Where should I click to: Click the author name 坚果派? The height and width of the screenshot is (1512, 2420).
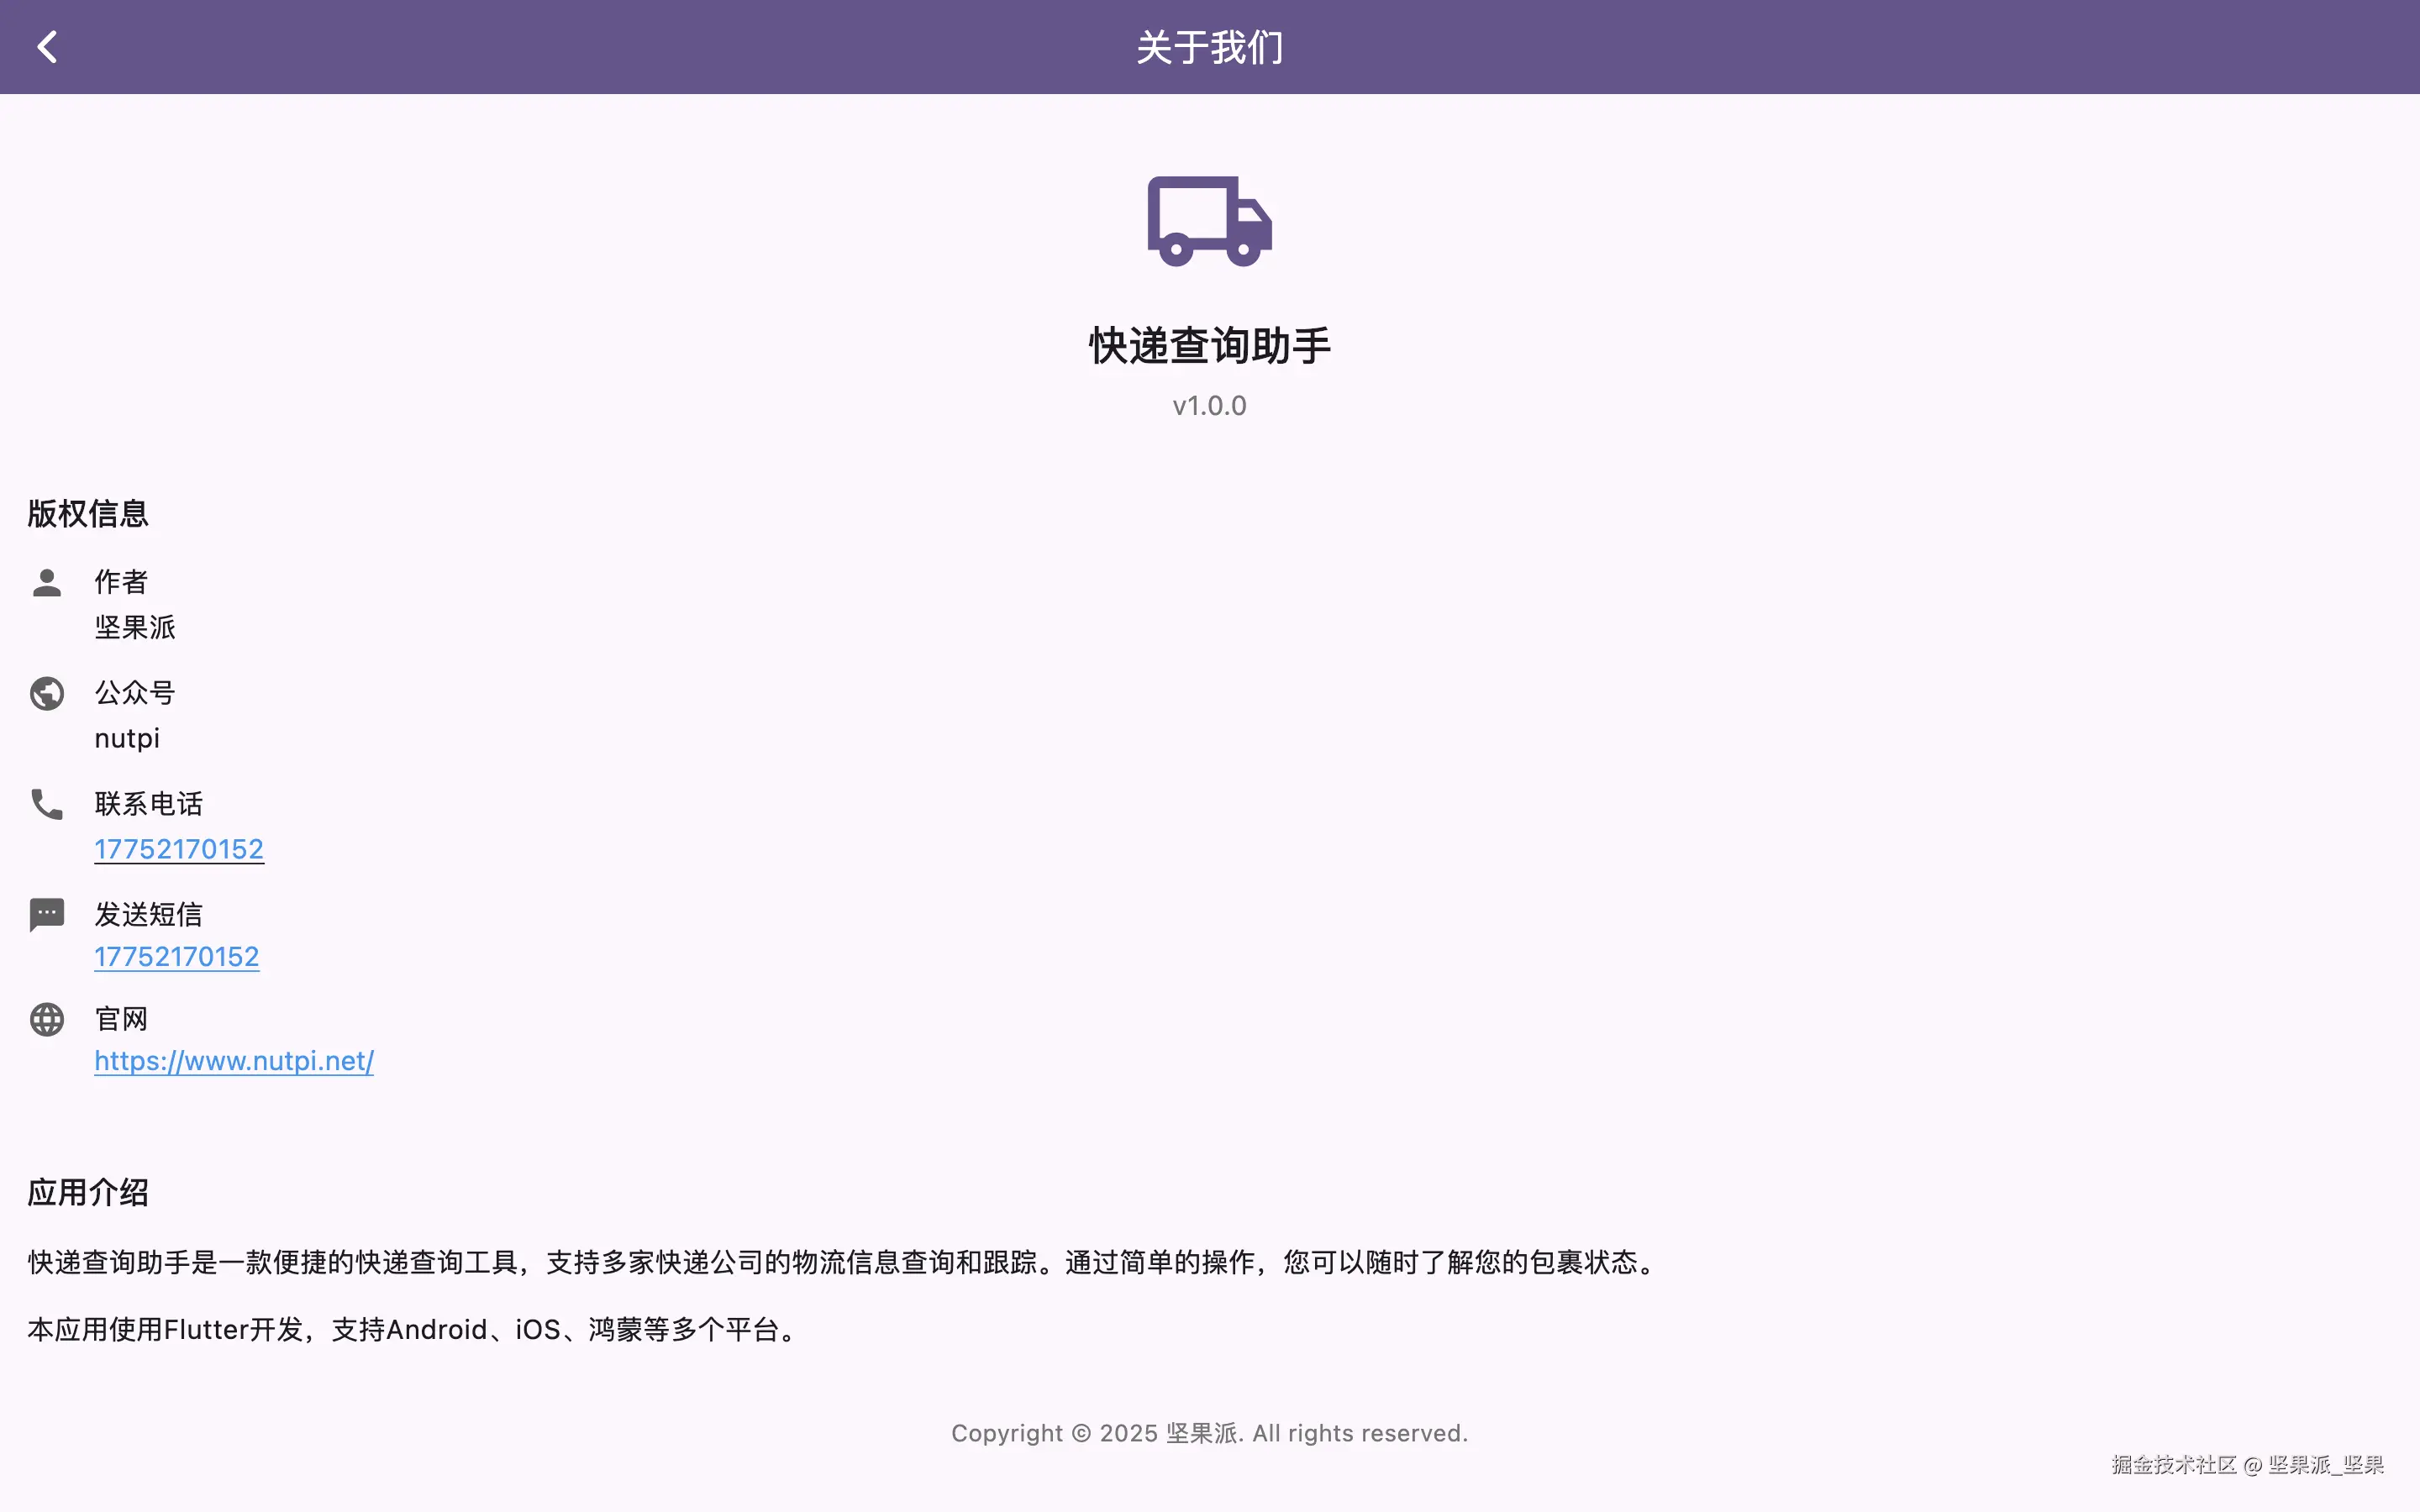pos(134,628)
